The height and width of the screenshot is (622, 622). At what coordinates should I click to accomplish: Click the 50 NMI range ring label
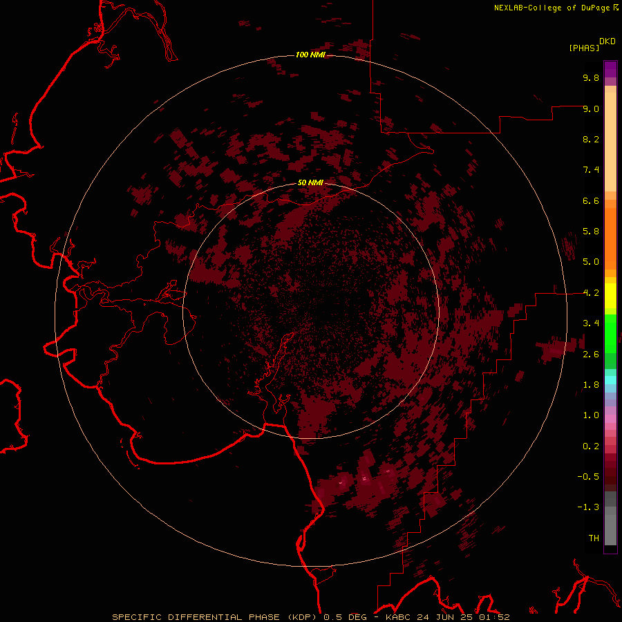[x=310, y=183]
